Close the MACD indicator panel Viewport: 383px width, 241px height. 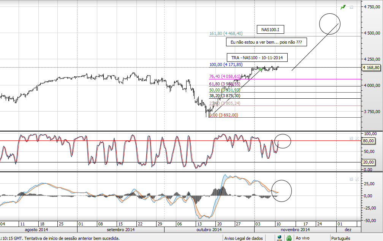[x=357, y=178]
